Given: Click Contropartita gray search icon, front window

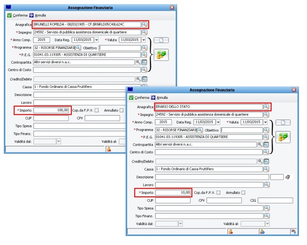Looking at the screenshot, I should coord(260,145).
